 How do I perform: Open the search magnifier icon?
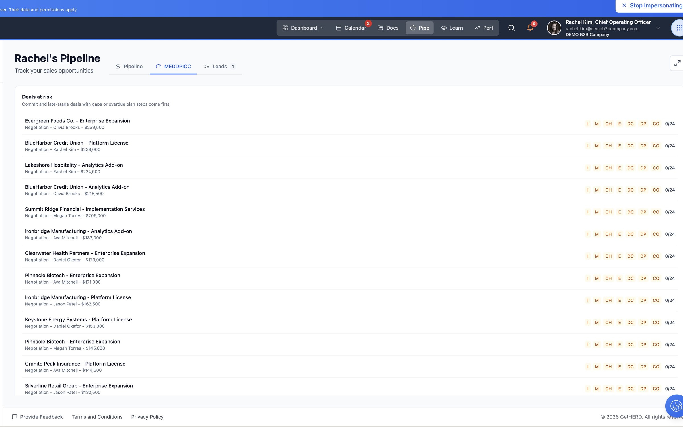(x=511, y=28)
